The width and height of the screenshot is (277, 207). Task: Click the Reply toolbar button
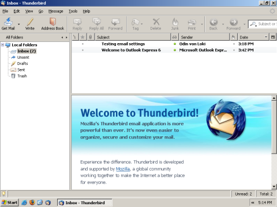click(77, 24)
